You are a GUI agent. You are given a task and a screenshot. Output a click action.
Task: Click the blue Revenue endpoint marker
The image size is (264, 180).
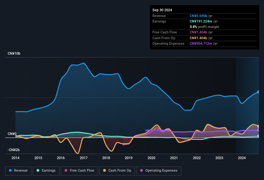tap(258, 92)
